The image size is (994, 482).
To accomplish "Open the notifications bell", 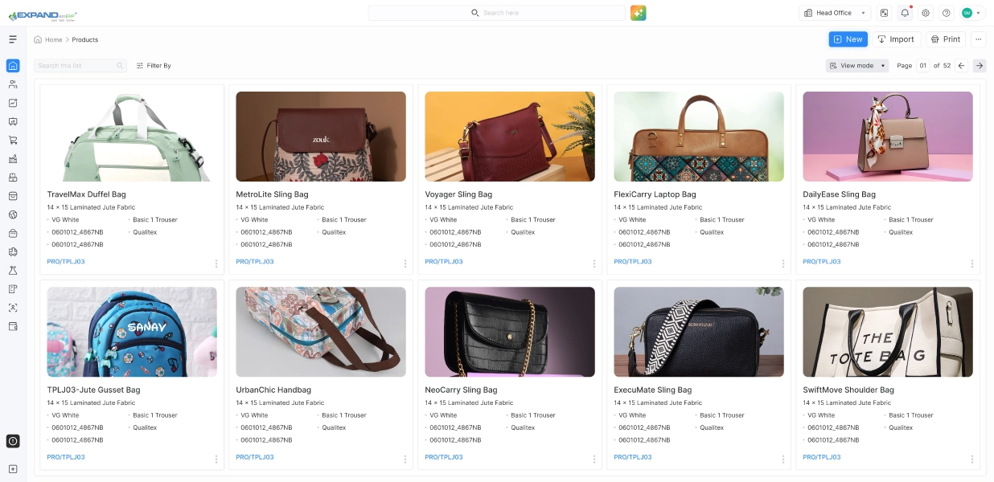I will [x=906, y=13].
